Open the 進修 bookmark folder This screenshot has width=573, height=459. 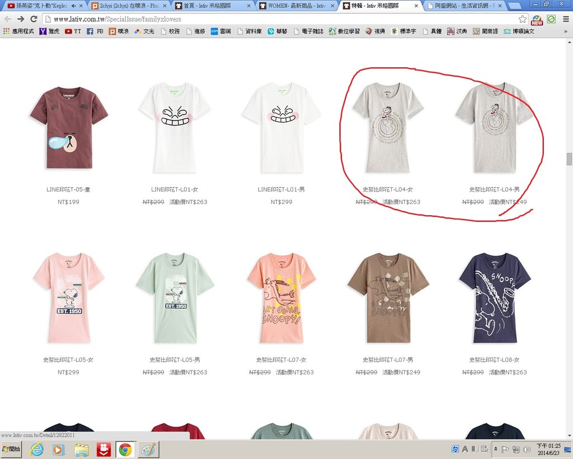pos(195,31)
